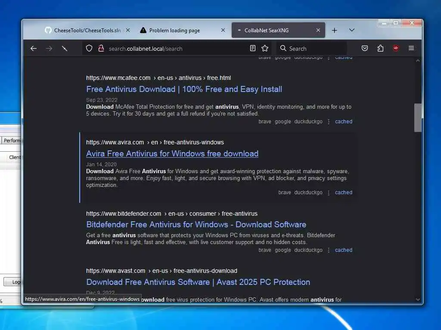The width and height of the screenshot is (441, 330).
Task: Select the CollabNet SearXNG tab
Action: [x=279, y=31]
